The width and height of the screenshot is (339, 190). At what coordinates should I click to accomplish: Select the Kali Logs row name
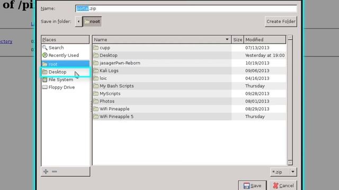click(109, 70)
